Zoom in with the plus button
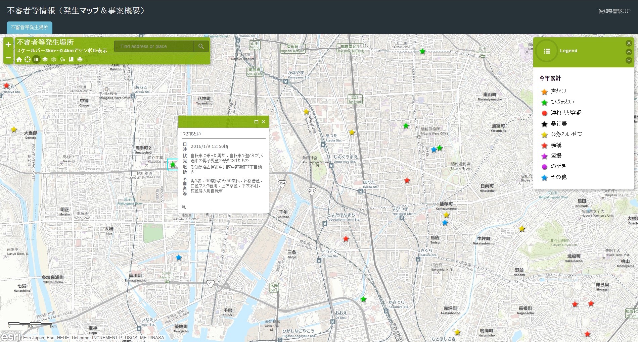 click(x=8, y=44)
